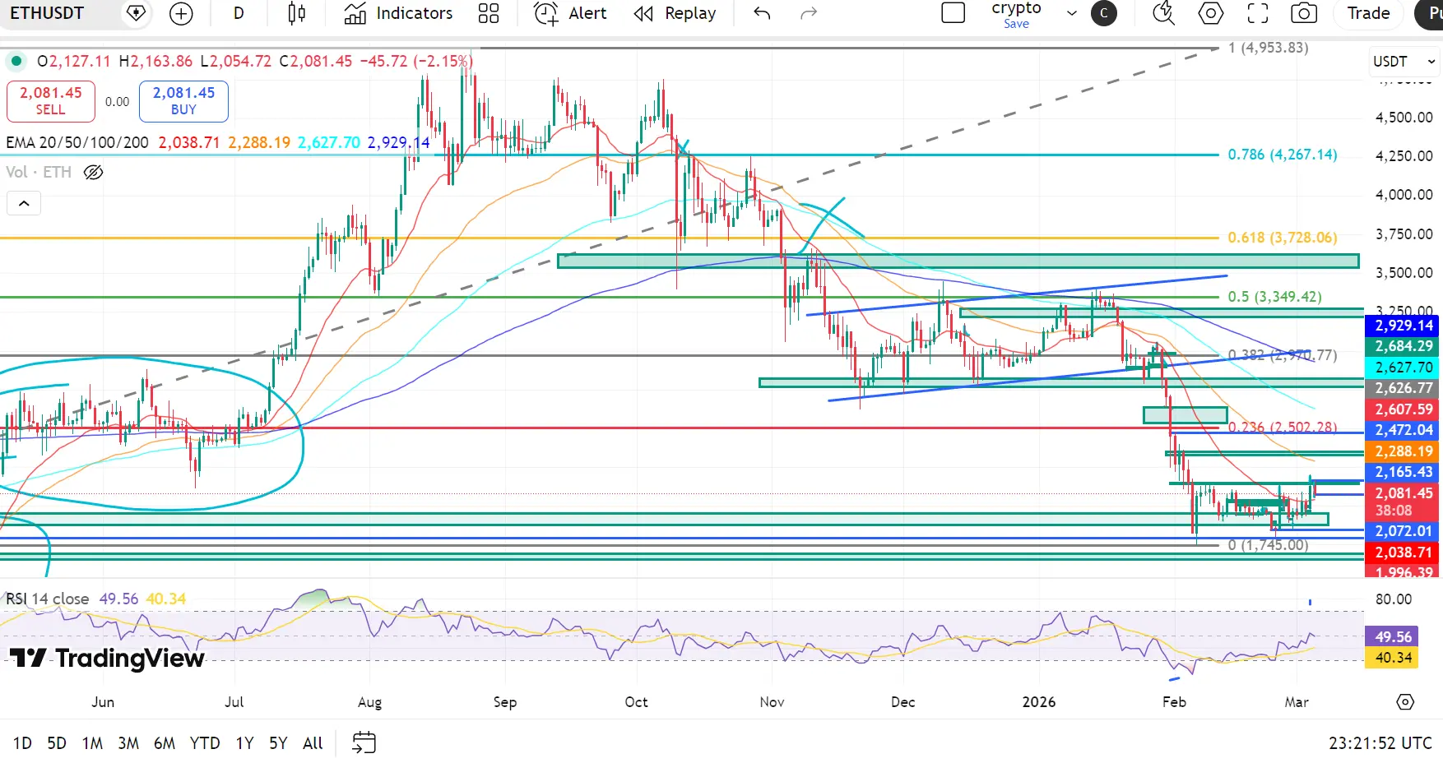1443x763 pixels.
Task: Click the 2,081.45 SELL button
Action: click(50, 100)
